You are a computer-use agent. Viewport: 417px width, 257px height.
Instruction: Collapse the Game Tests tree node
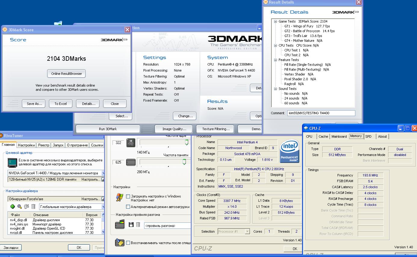point(275,21)
